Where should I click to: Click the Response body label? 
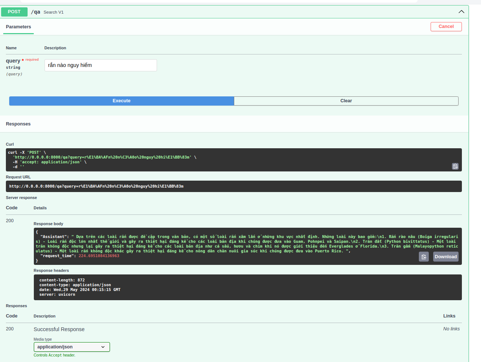point(49,224)
